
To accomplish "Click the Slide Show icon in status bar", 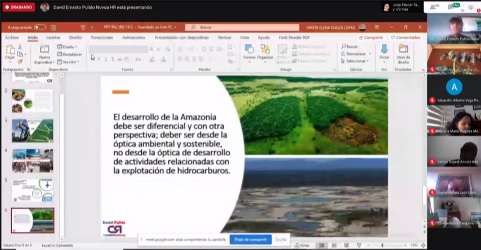I will (x=359, y=245).
